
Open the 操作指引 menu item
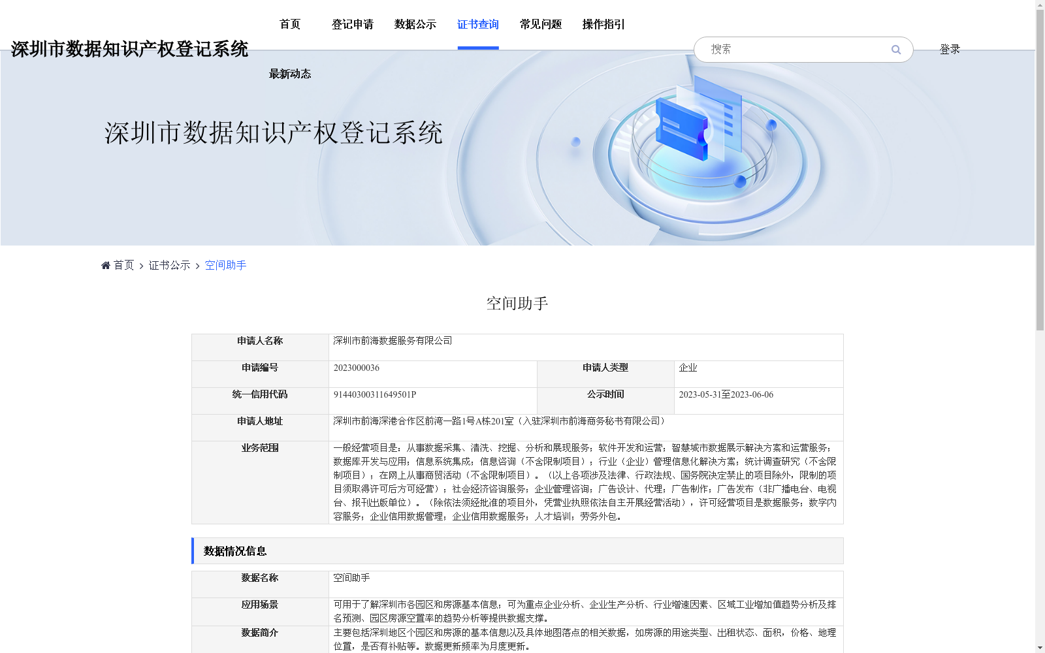(x=603, y=24)
